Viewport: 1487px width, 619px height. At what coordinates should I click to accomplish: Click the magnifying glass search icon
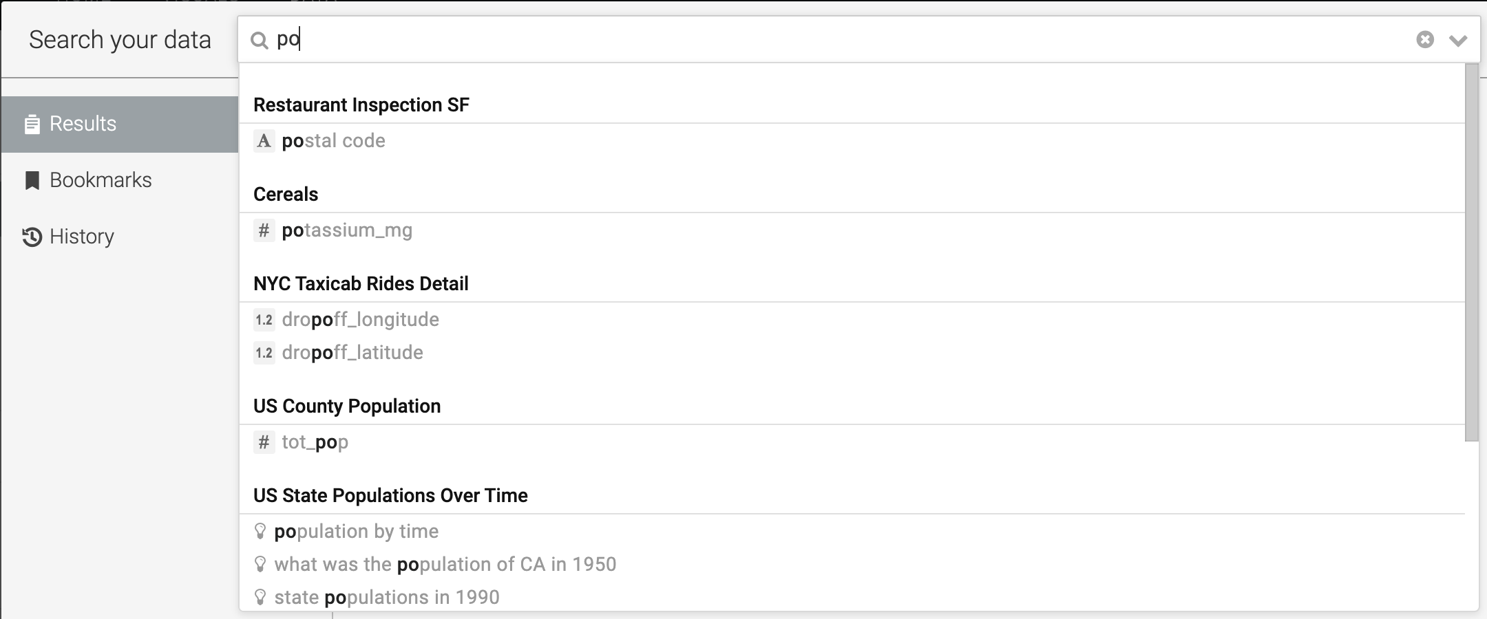260,41
